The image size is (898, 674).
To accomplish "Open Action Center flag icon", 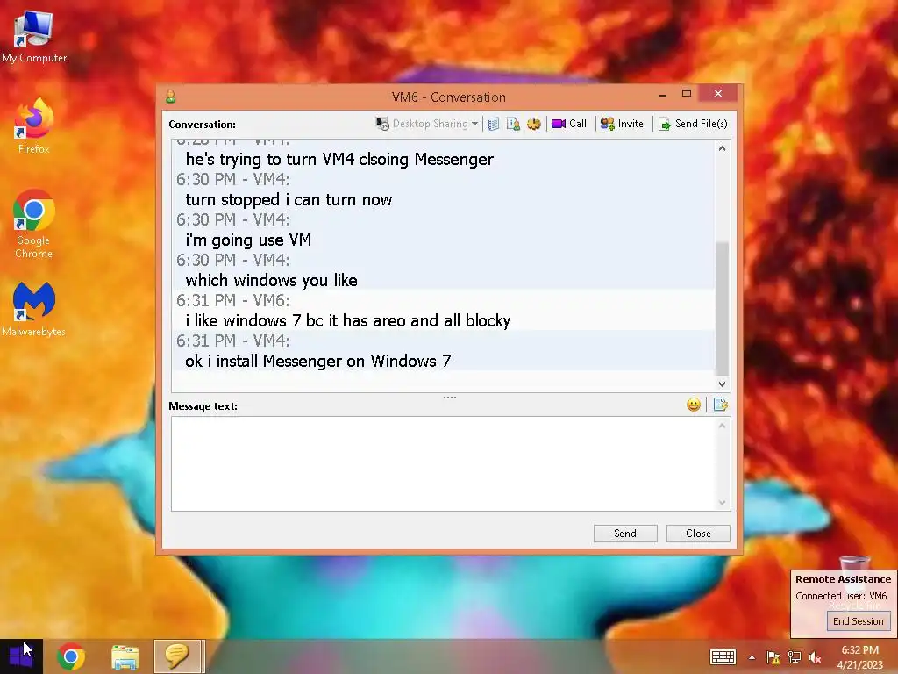I will (x=773, y=657).
